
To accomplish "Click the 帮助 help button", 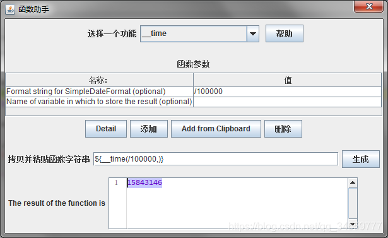I will tap(285, 33).
